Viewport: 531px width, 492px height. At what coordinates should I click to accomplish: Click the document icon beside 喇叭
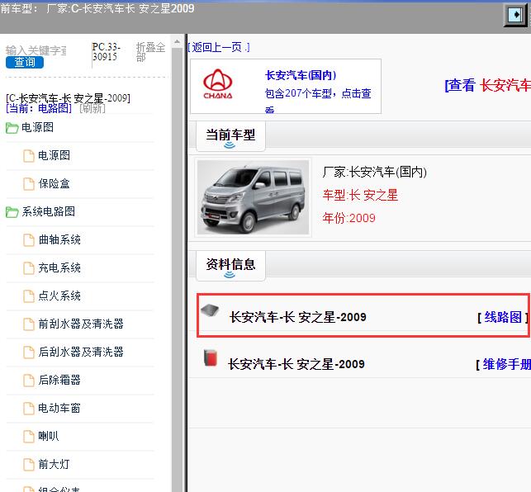[29, 437]
